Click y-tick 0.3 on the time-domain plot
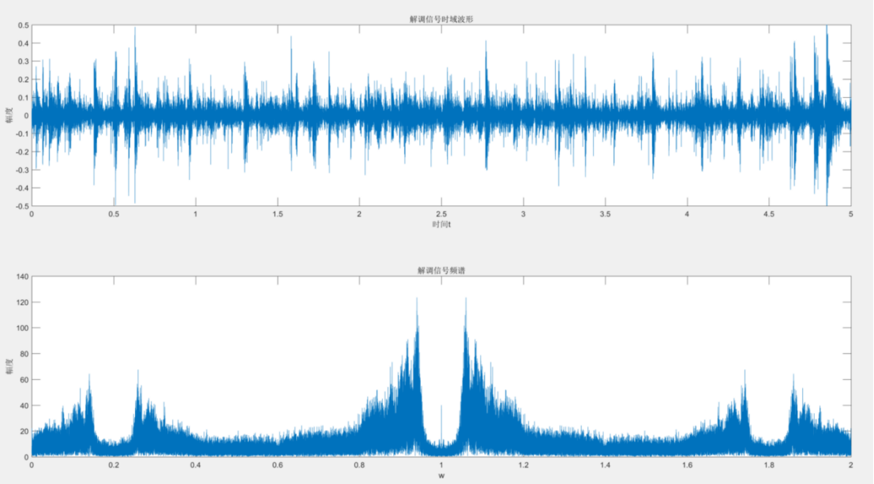This screenshot has width=874, height=484. [24, 62]
